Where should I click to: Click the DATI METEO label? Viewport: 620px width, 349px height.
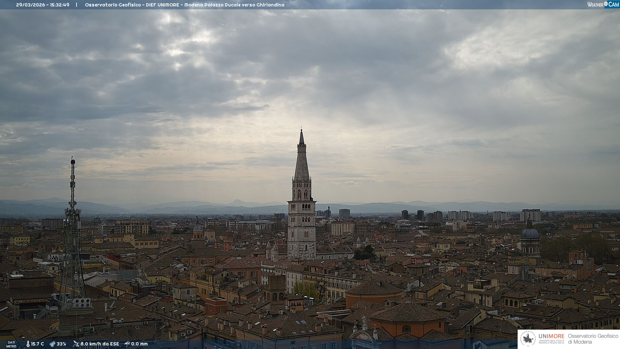tap(11, 344)
